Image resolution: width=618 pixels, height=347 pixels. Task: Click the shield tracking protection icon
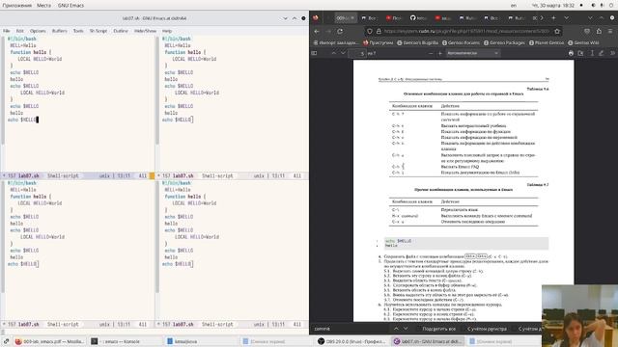(369, 31)
